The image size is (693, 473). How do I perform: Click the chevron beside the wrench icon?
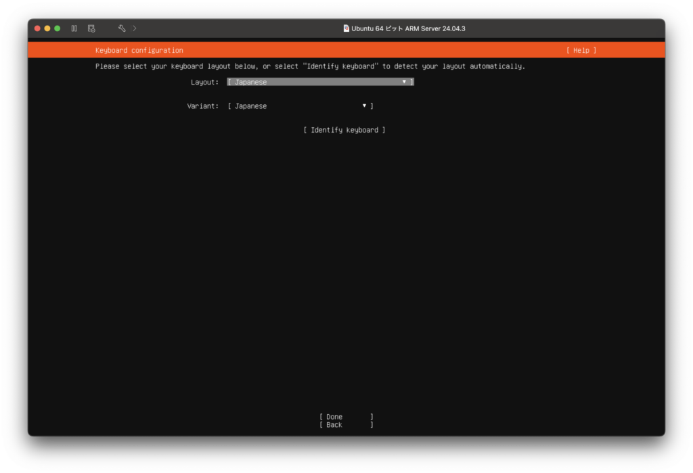(x=135, y=28)
